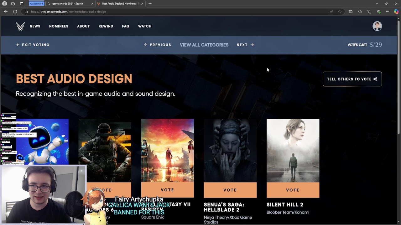Switch to the Best Audio Design Nominees tab
The height and width of the screenshot is (225, 401).
pyautogui.click(x=121, y=4)
